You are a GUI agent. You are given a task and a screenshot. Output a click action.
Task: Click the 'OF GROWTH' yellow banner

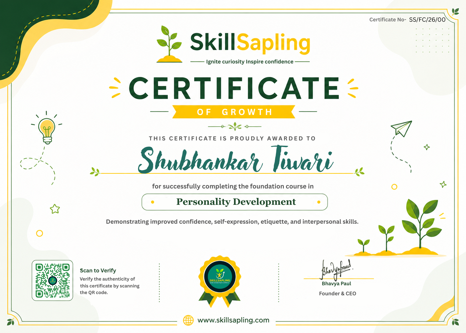pyautogui.click(x=234, y=112)
